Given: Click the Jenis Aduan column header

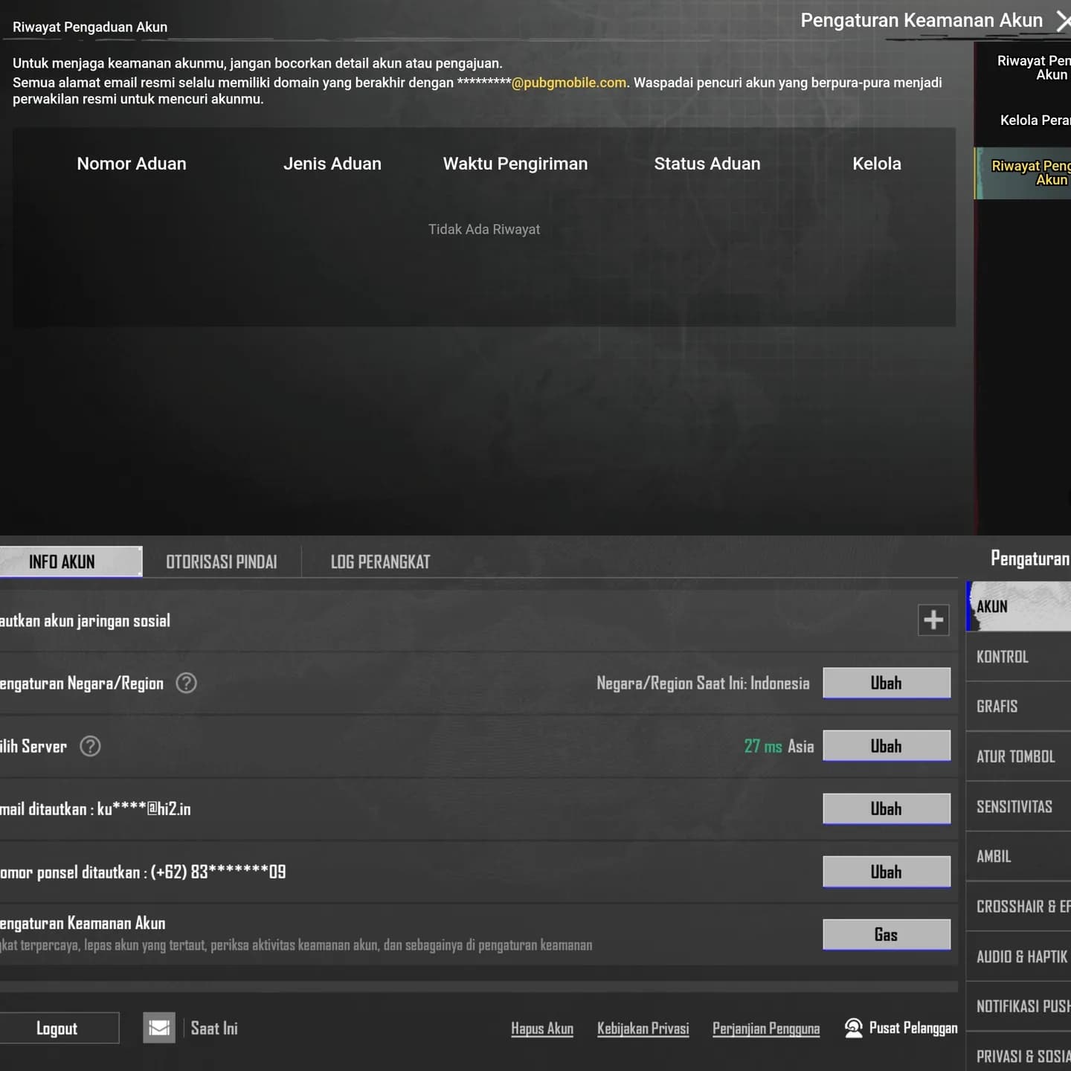Looking at the screenshot, I should click(332, 164).
